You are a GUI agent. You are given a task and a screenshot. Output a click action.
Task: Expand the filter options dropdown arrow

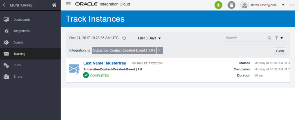click(x=281, y=38)
